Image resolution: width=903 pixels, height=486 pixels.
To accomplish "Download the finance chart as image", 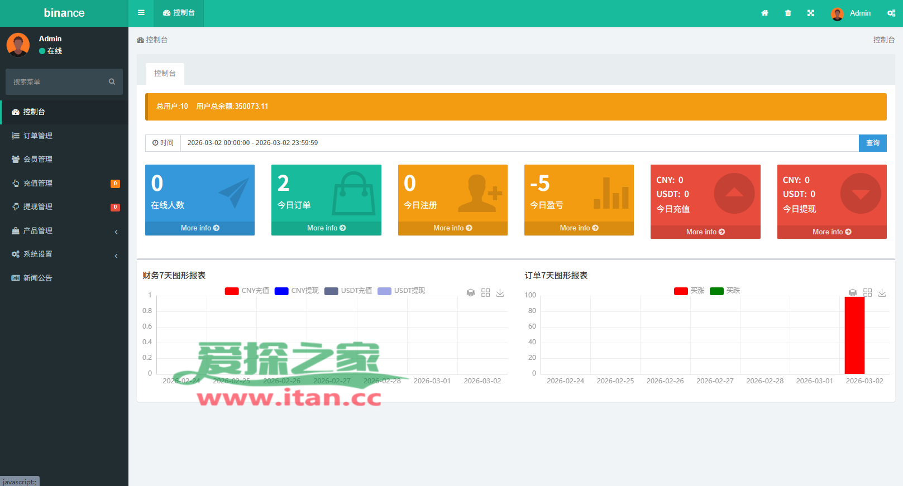I will (x=500, y=293).
